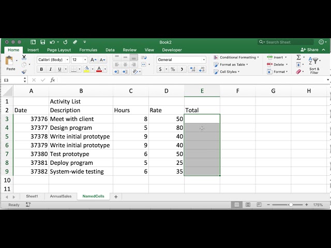Click the Paste clipboard icon
This screenshot has height=248, width=331.
[x=9, y=61]
